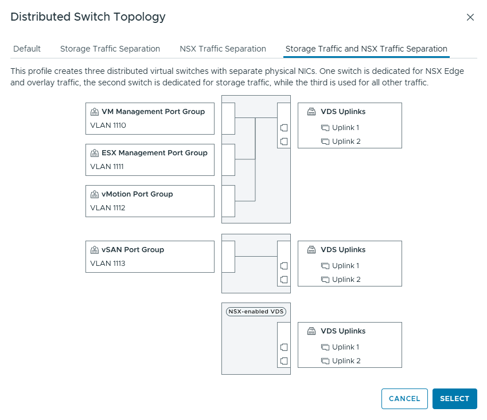The height and width of the screenshot is (420, 487).
Task: Click the Uplink 2 icon in NSX VDS
Action: click(x=325, y=361)
